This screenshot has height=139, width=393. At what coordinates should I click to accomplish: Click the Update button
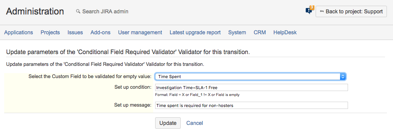(168, 123)
